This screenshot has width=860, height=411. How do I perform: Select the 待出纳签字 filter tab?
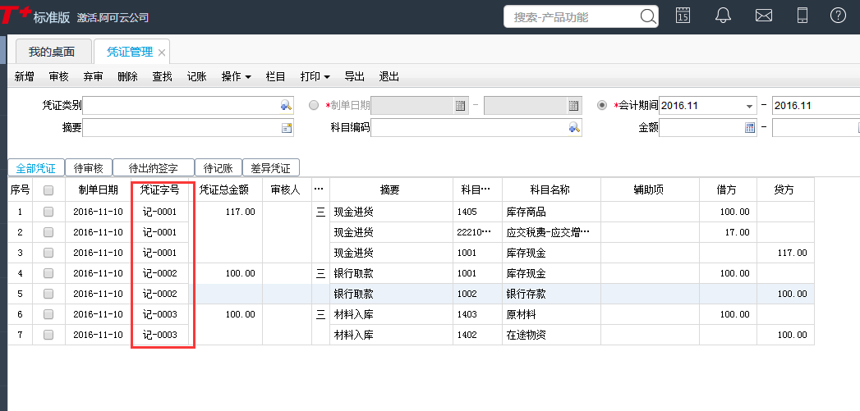click(x=153, y=168)
